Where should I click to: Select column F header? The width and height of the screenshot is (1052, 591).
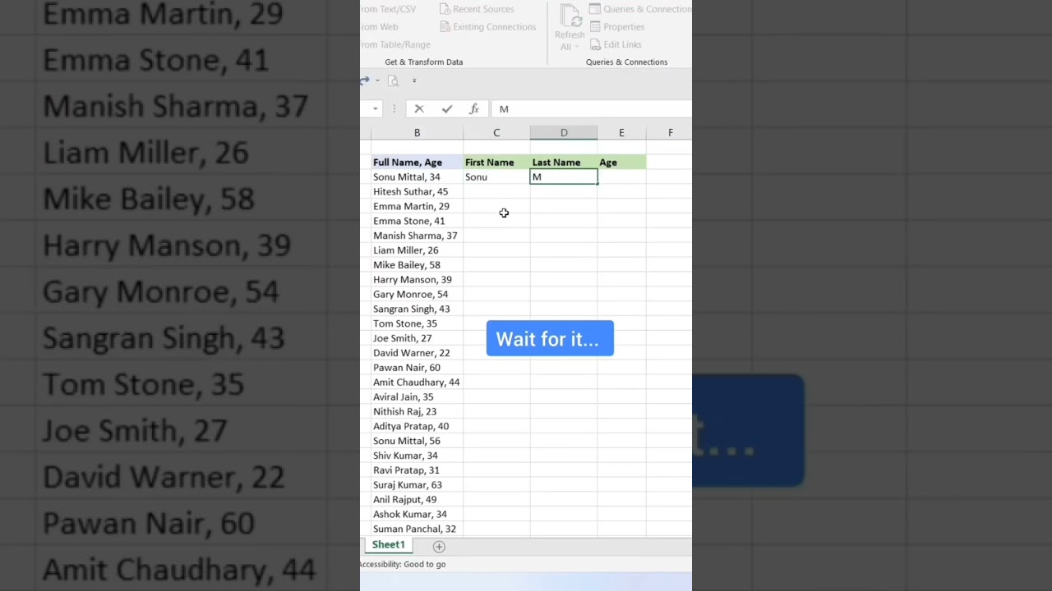click(669, 133)
